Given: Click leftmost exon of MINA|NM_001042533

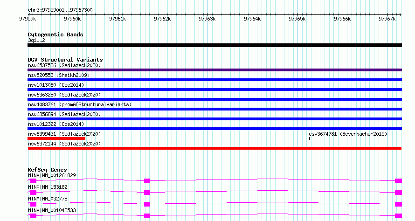Looking at the screenshot, I should pyautogui.click(x=33, y=216).
